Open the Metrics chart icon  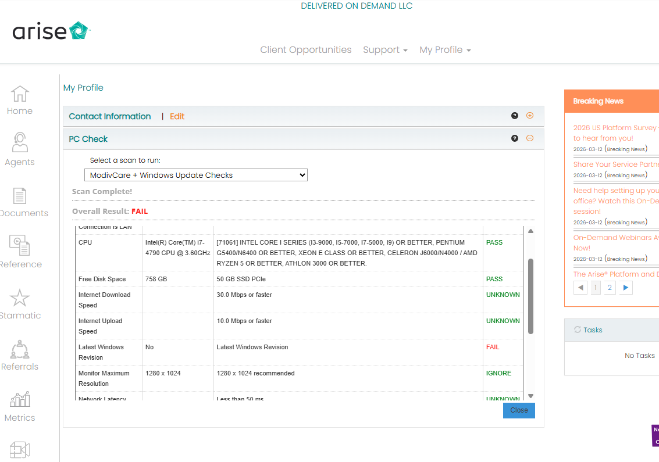20,399
